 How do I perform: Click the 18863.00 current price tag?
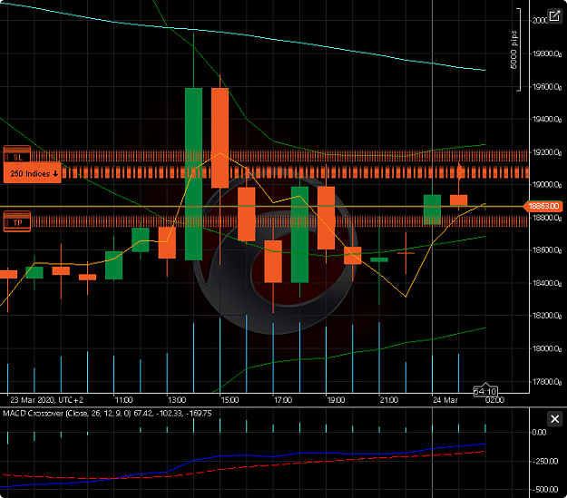pyautogui.click(x=543, y=206)
